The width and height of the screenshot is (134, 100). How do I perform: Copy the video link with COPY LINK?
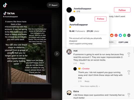(123, 42)
